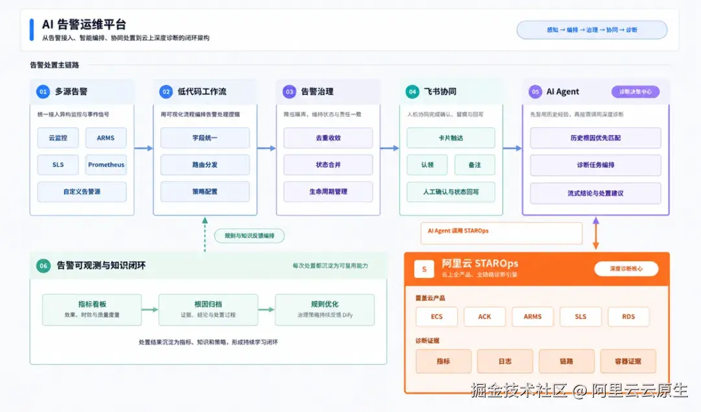Click the 每次处置都沉淀为可复用能力 caption
This screenshot has width=701, height=412.
tap(330, 265)
